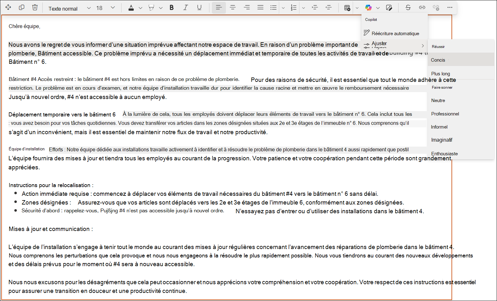Expand the bullet list styles arrow
497x301 pixels.
283,8
